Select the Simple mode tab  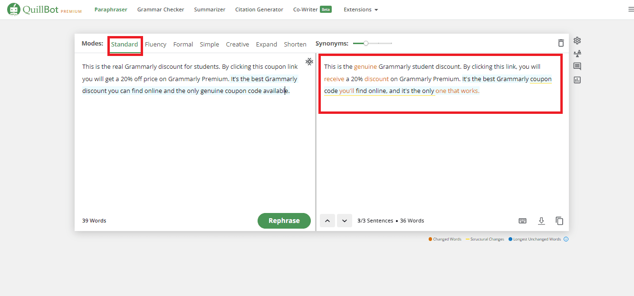[x=210, y=44]
